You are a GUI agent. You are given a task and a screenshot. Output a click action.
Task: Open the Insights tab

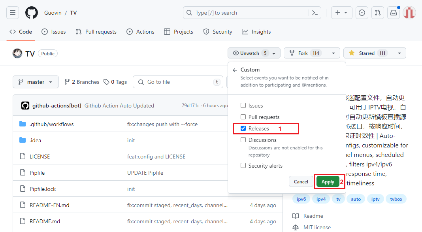coord(256,32)
